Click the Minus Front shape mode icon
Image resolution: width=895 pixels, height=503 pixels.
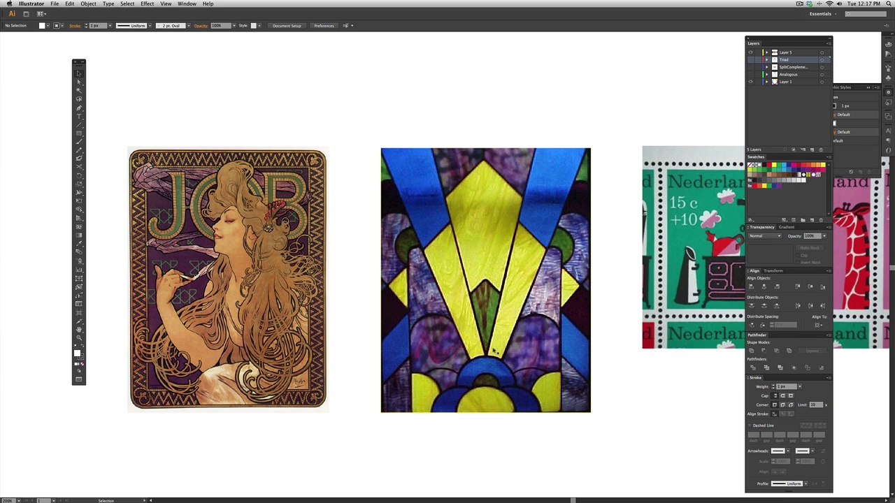point(764,351)
